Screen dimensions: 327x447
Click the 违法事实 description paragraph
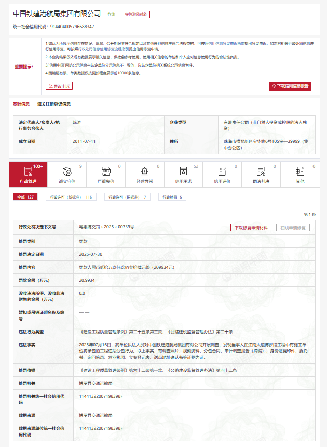click(x=193, y=351)
